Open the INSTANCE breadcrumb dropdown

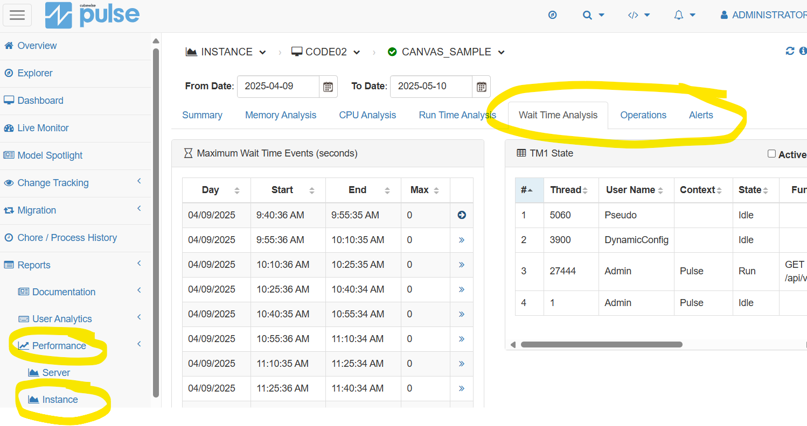pos(226,52)
